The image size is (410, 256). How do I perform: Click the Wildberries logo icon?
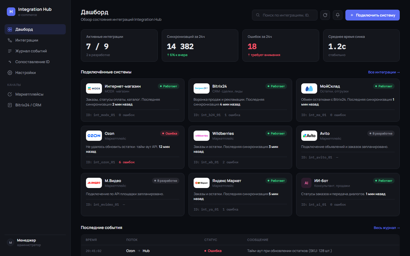202,136
